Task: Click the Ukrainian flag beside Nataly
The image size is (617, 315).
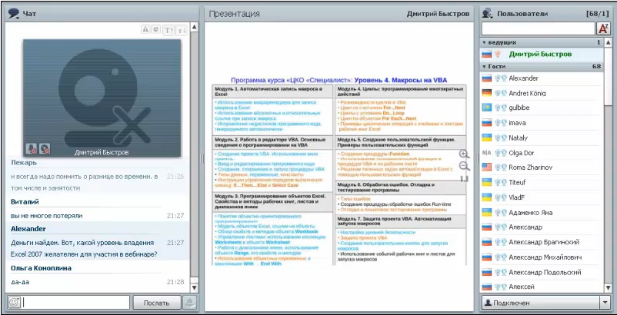Action: click(x=487, y=138)
